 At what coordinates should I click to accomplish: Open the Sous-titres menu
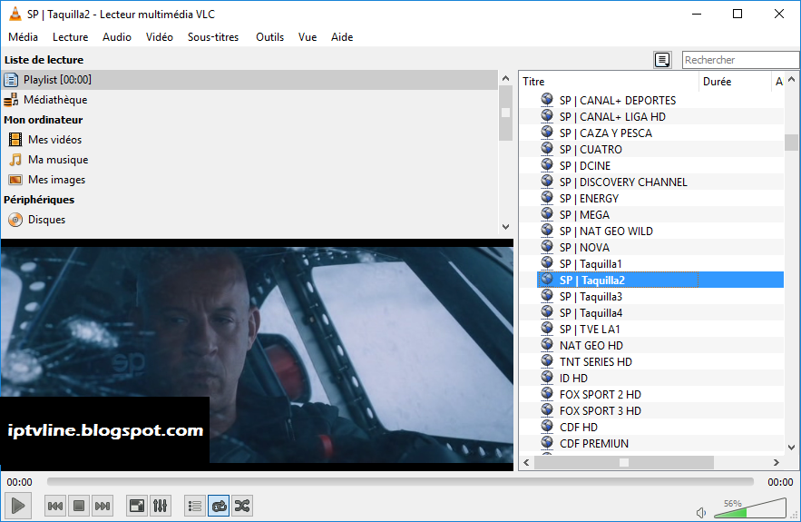pyautogui.click(x=213, y=37)
